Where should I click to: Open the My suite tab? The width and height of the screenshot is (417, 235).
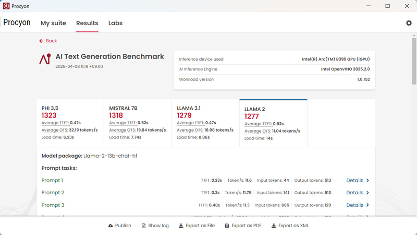click(x=53, y=23)
